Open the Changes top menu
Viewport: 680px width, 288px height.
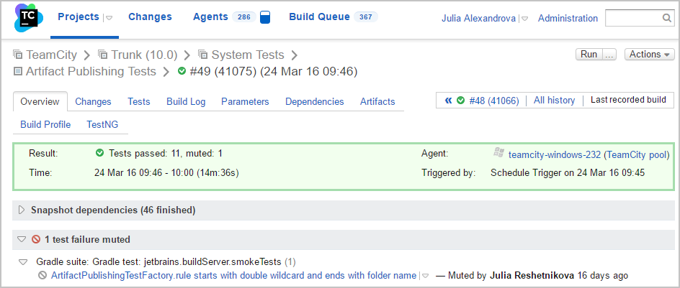pyautogui.click(x=150, y=17)
